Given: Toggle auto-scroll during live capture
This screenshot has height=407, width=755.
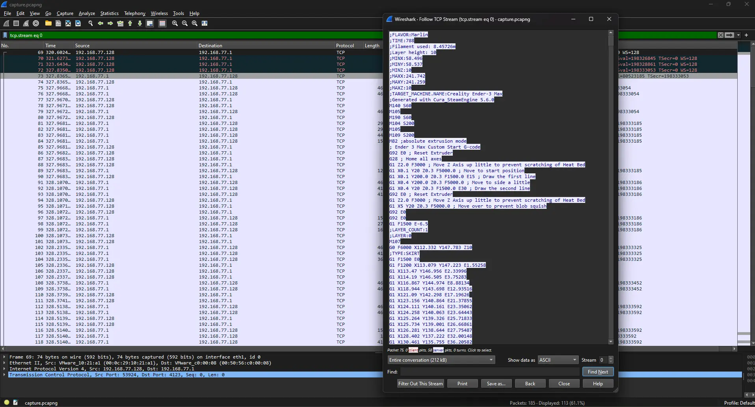Looking at the screenshot, I should [x=150, y=23].
